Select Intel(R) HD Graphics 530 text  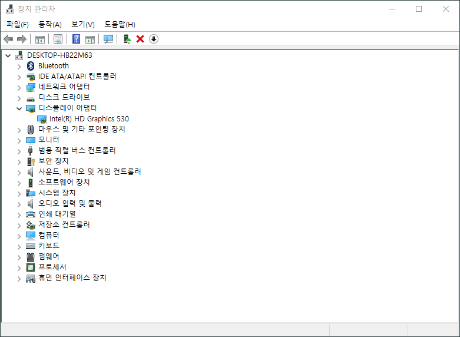pyautogui.click(x=89, y=119)
